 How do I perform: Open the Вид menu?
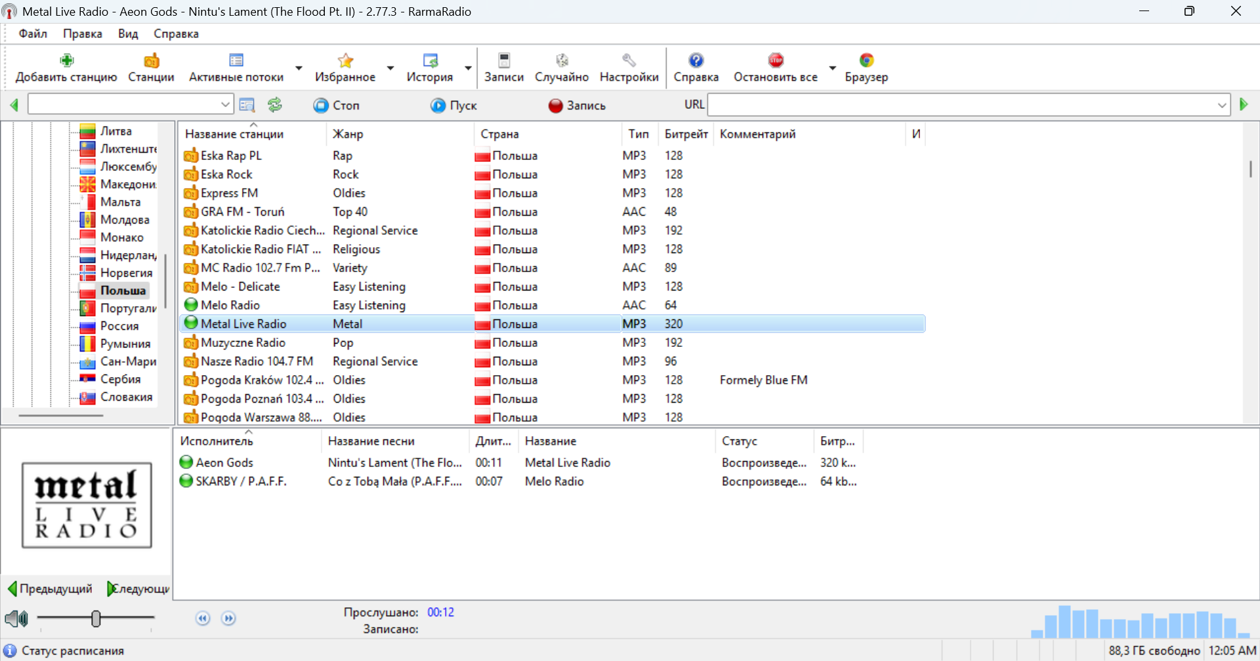[128, 33]
